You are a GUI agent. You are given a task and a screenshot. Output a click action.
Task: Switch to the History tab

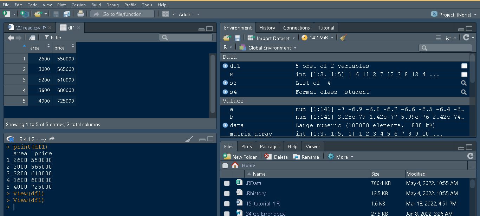[x=267, y=27]
